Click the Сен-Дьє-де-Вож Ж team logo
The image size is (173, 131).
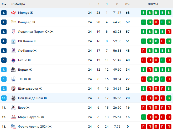coord(13,98)
